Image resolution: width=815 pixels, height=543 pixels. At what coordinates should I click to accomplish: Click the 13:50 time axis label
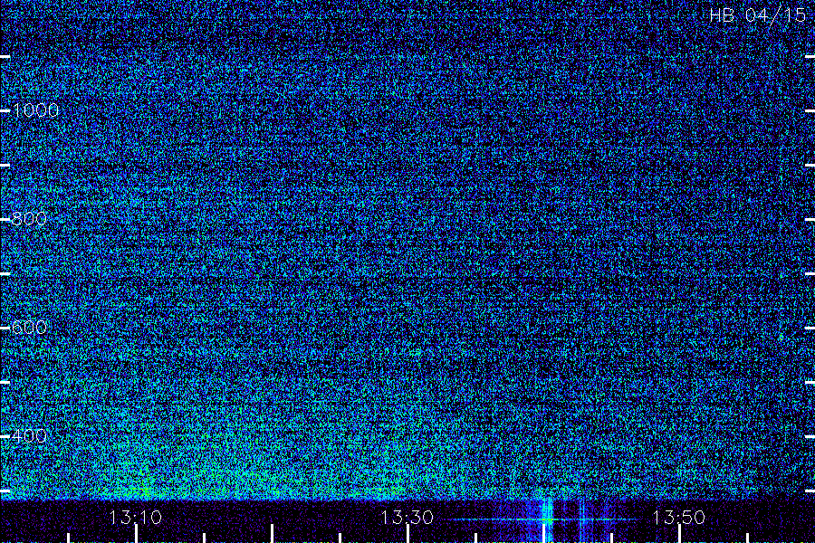pyautogui.click(x=679, y=518)
